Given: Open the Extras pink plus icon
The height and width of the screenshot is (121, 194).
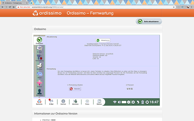Looking at the screenshot, I should pos(39,83).
